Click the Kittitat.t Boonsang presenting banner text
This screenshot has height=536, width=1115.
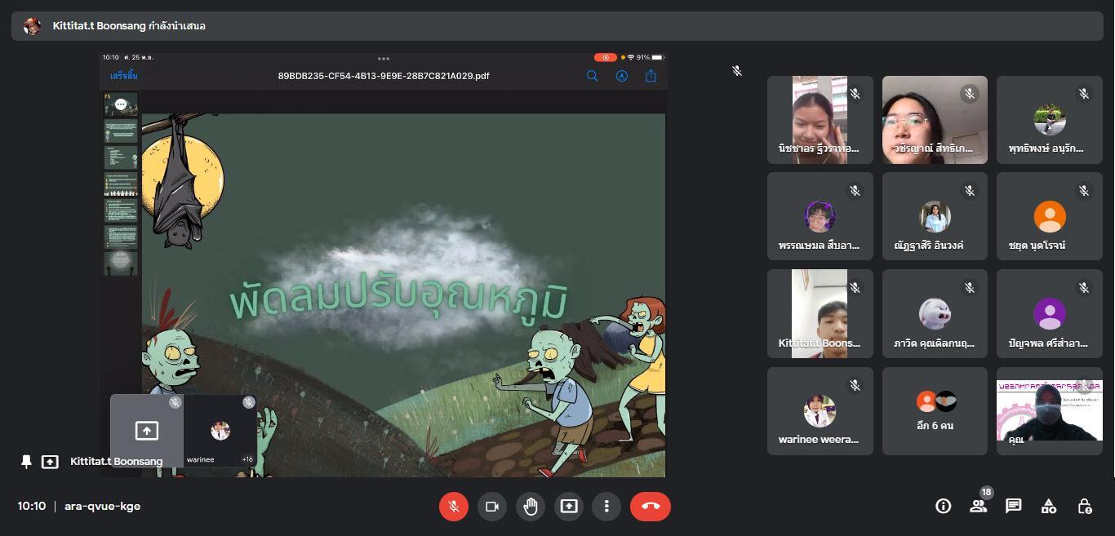click(129, 26)
